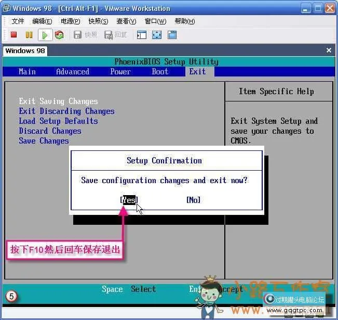Screen dimensions: 338x320
Task: Choose [No] in Setup Confirmation
Action: click(193, 200)
